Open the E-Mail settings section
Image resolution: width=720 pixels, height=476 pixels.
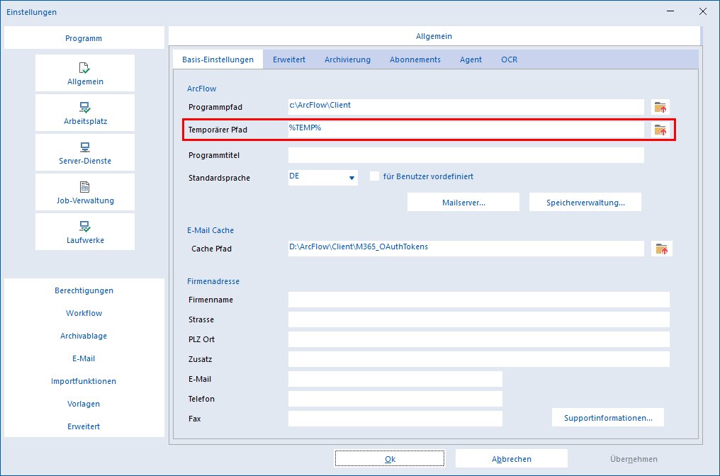pyautogui.click(x=84, y=358)
